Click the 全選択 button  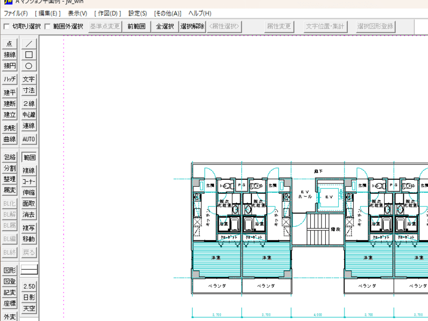tap(165, 26)
